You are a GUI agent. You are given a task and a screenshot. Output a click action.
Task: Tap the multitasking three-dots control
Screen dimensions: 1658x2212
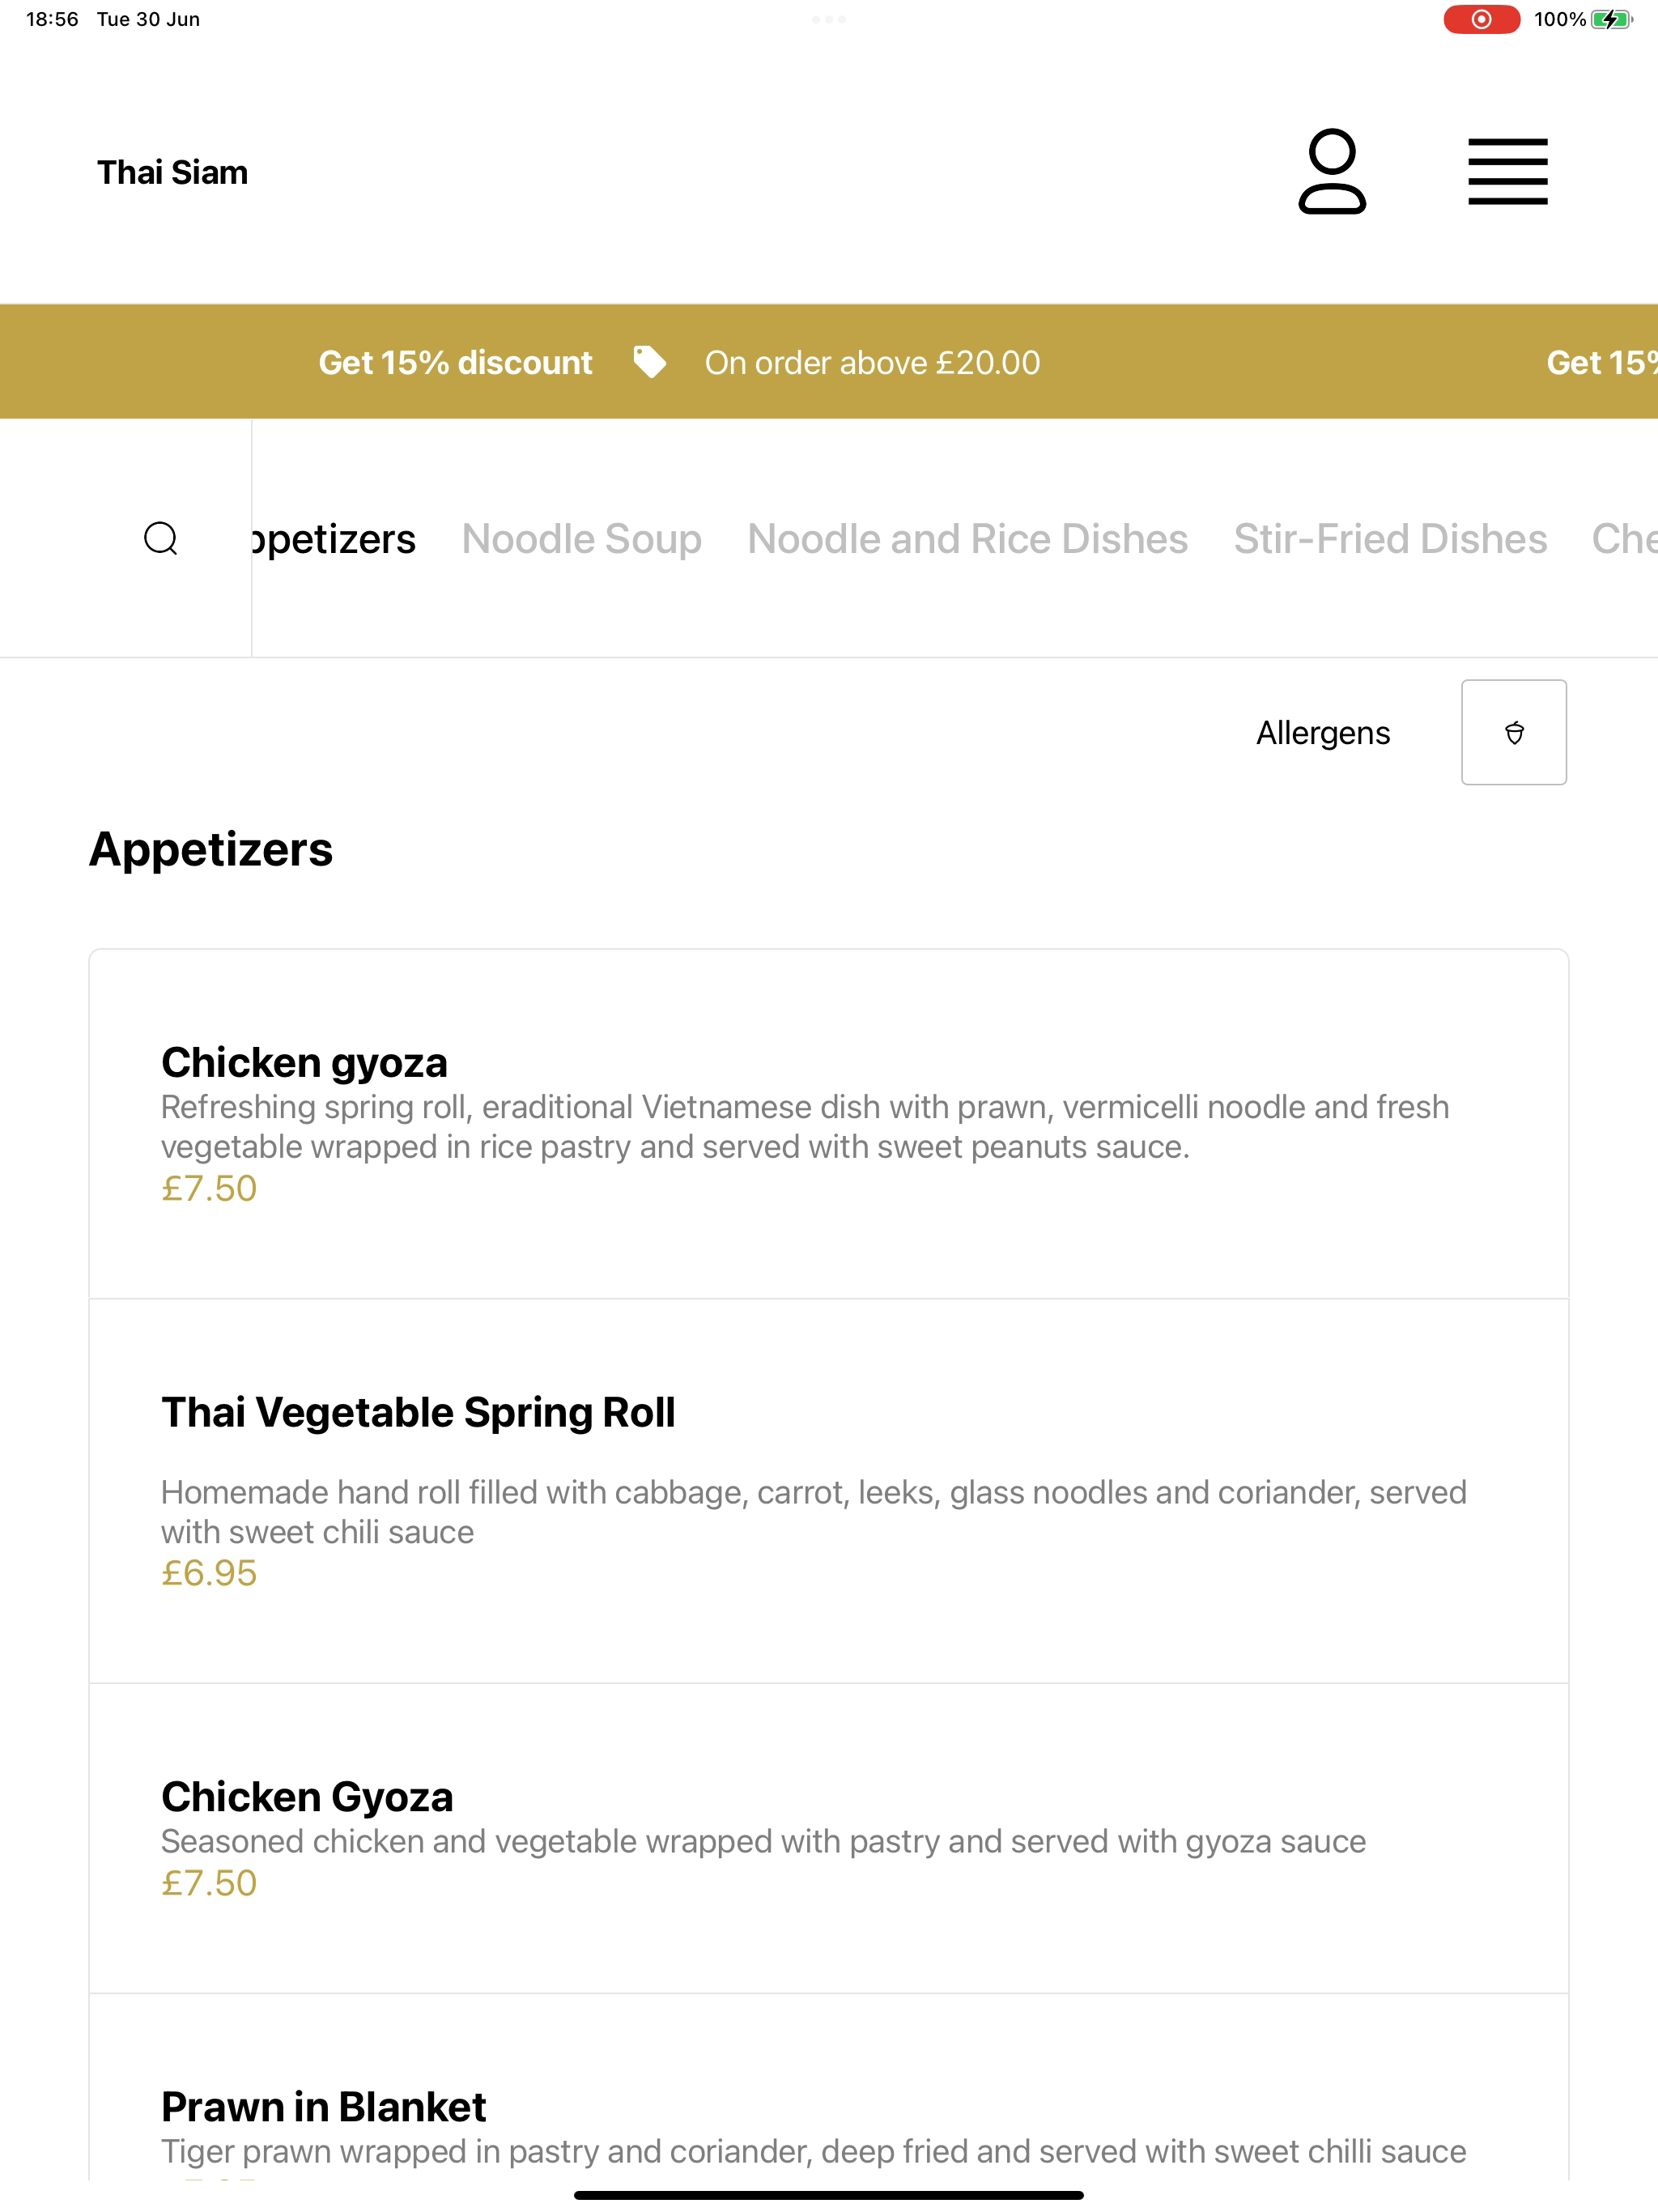coord(829,19)
